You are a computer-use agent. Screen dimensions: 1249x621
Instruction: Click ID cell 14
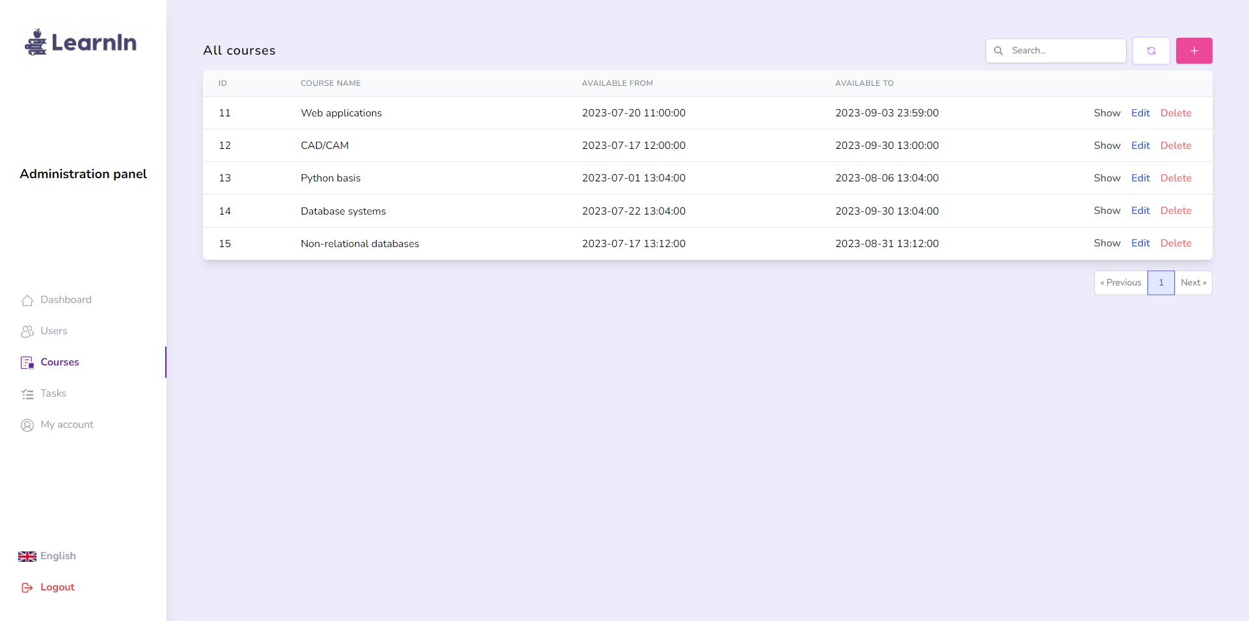[x=225, y=211]
